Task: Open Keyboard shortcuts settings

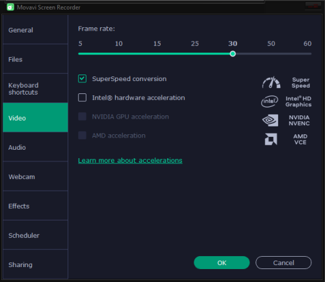Action: pos(36,88)
